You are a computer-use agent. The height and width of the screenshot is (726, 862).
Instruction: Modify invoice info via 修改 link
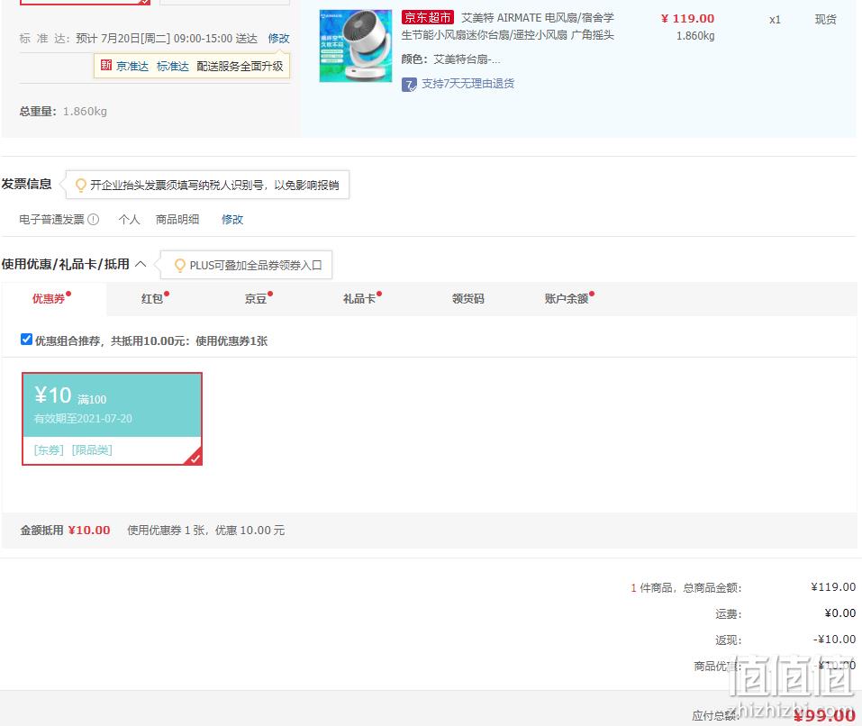click(232, 220)
